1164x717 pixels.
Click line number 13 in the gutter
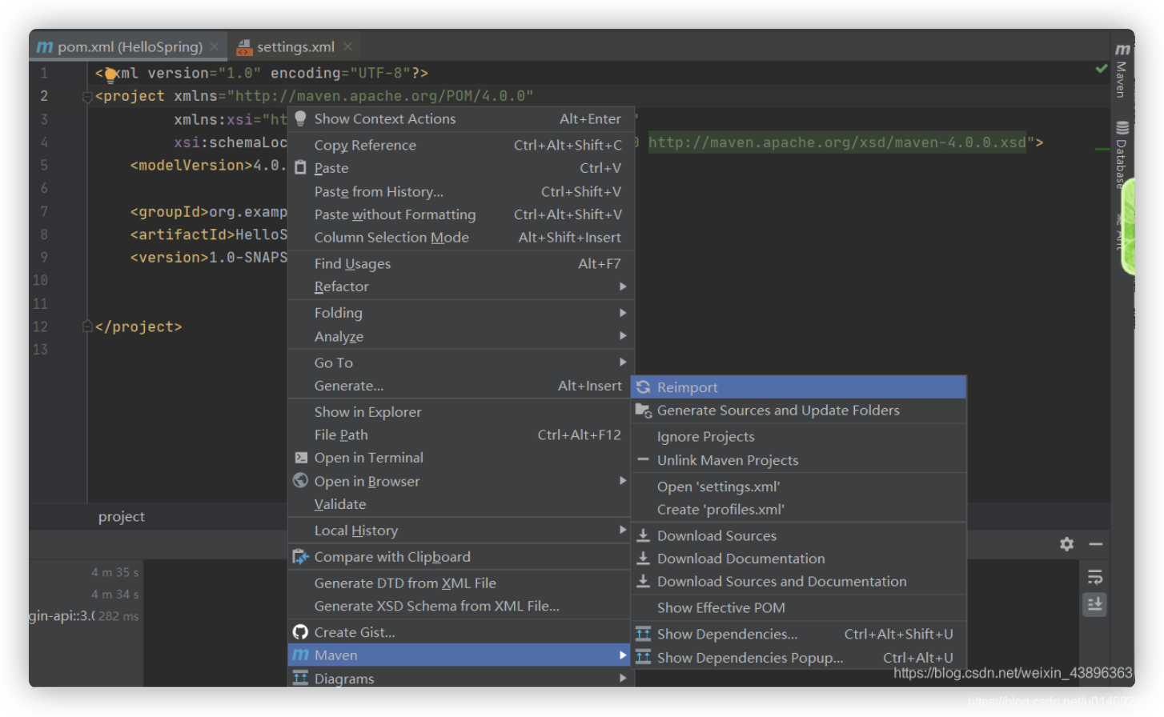point(40,350)
